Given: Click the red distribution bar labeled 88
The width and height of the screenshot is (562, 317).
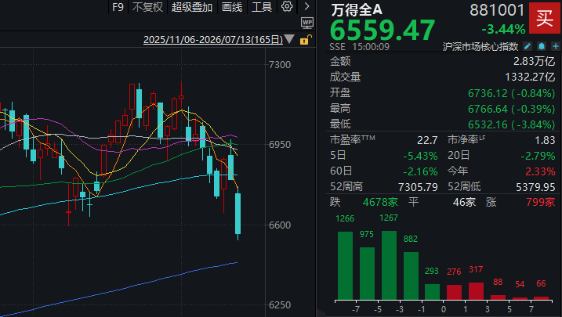Looking at the screenshot, I should pyautogui.click(x=498, y=297).
